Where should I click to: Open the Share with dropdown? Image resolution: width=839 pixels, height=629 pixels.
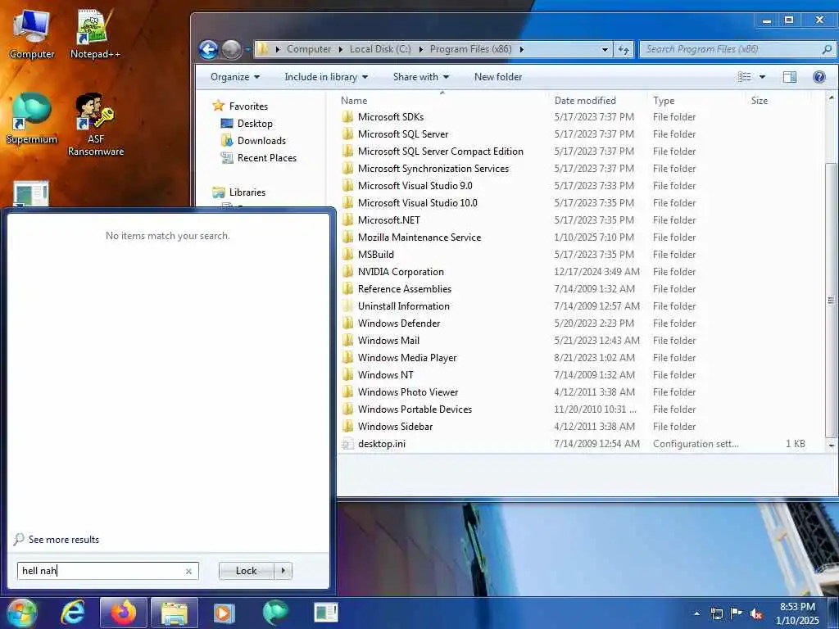[420, 77]
